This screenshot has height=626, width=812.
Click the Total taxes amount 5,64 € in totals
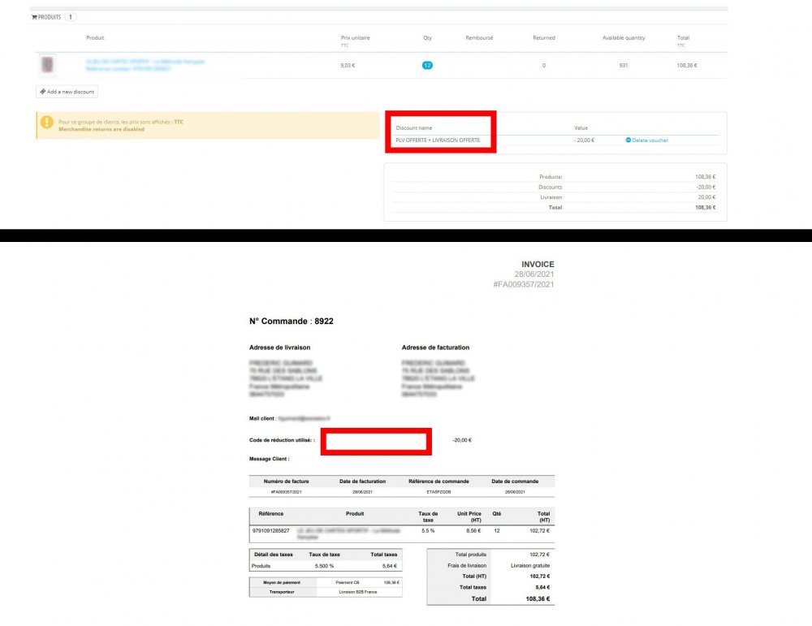[x=542, y=587]
